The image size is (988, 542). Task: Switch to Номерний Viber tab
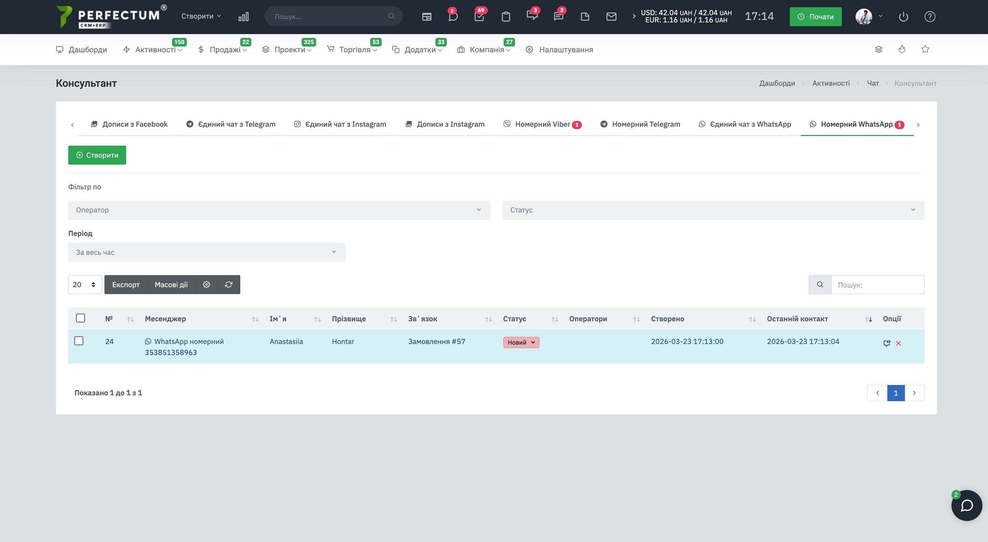click(x=542, y=124)
